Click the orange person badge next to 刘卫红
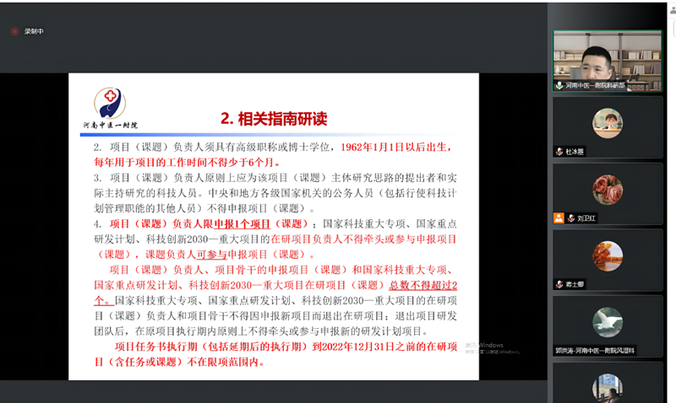The height and width of the screenshot is (403, 676). pyautogui.click(x=559, y=218)
